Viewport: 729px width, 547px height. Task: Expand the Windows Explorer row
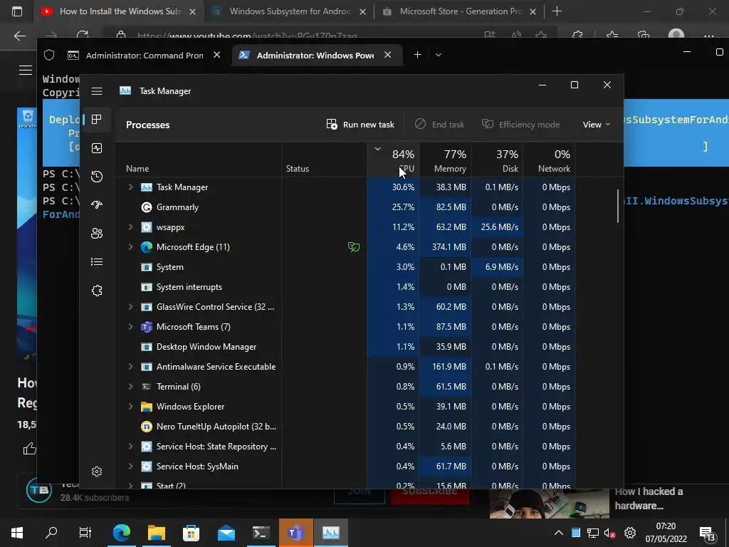click(x=131, y=407)
